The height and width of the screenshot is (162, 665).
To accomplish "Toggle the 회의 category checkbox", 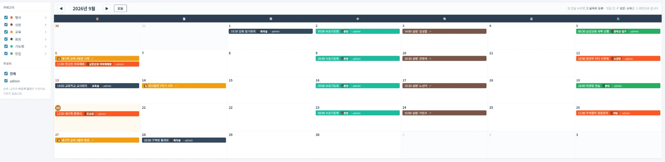I will point(6,39).
